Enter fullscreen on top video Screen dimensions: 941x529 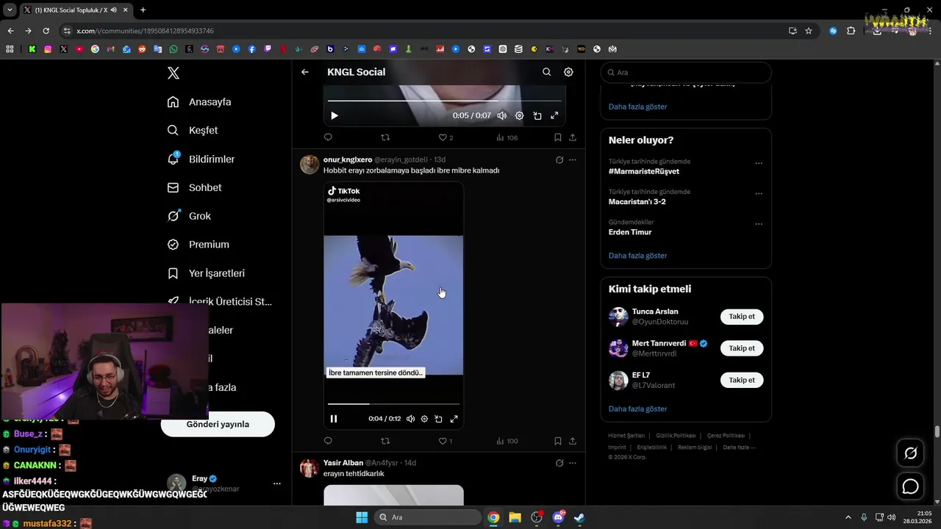[x=554, y=115]
